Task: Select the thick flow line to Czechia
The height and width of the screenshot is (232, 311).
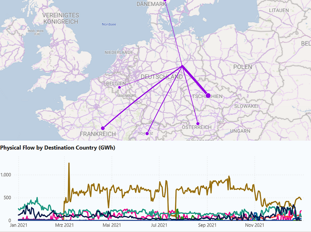Action: point(195,81)
